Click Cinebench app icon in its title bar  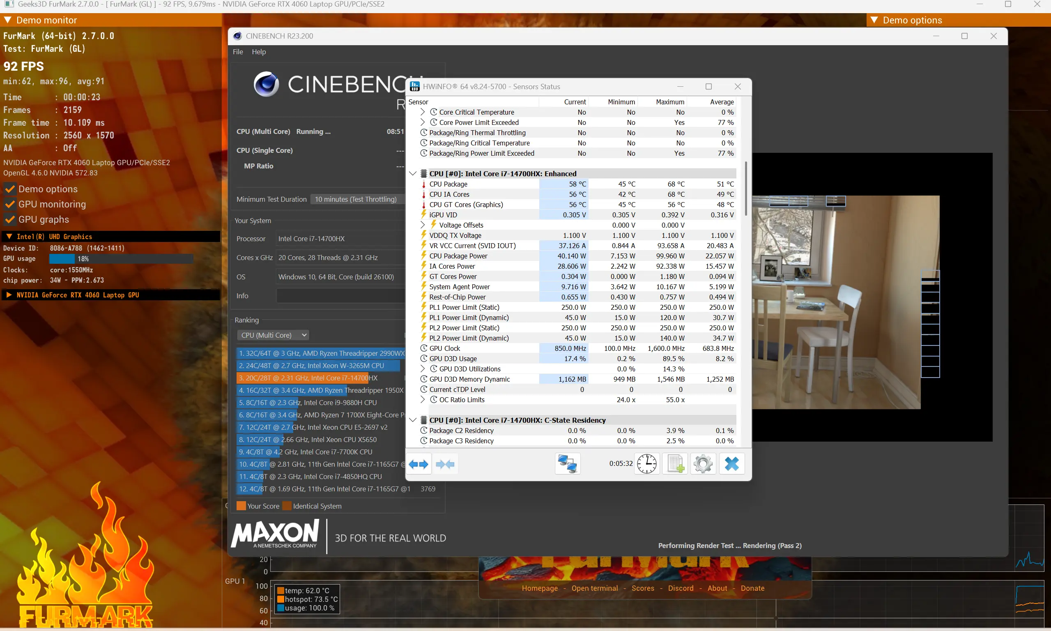(x=237, y=36)
